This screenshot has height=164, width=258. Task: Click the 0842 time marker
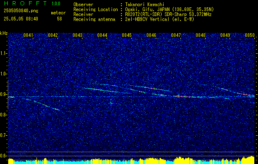pyautogui.click(x=53, y=35)
